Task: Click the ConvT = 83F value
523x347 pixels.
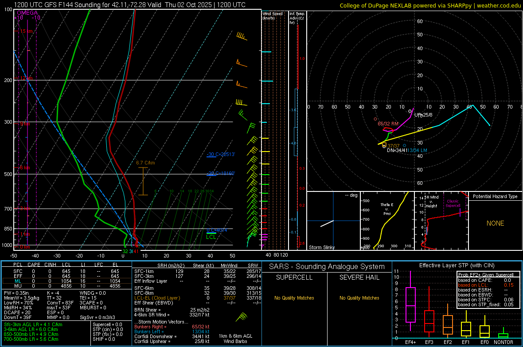Action: click(60, 303)
